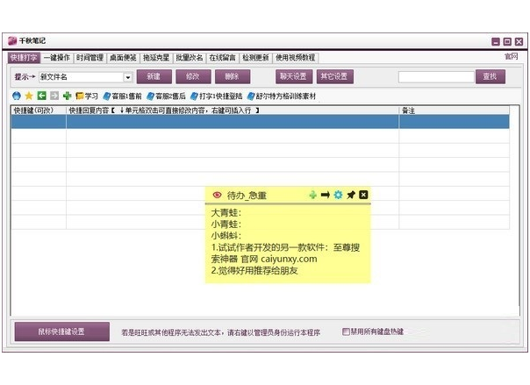Open the 舒尔特方格训练素材 notebook
The width and height of the screenshot is (530, 385).
[282, 96]
